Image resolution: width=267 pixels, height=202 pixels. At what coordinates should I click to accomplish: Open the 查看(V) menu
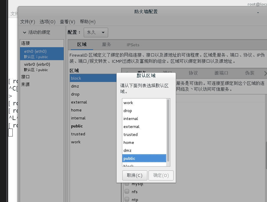tap(67, 22)
